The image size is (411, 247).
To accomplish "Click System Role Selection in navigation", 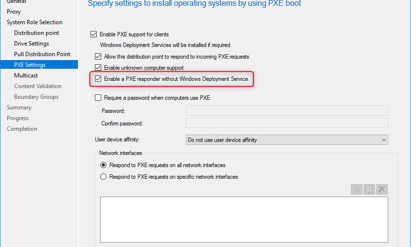I will pyautogui.click(x=34, y=22).
